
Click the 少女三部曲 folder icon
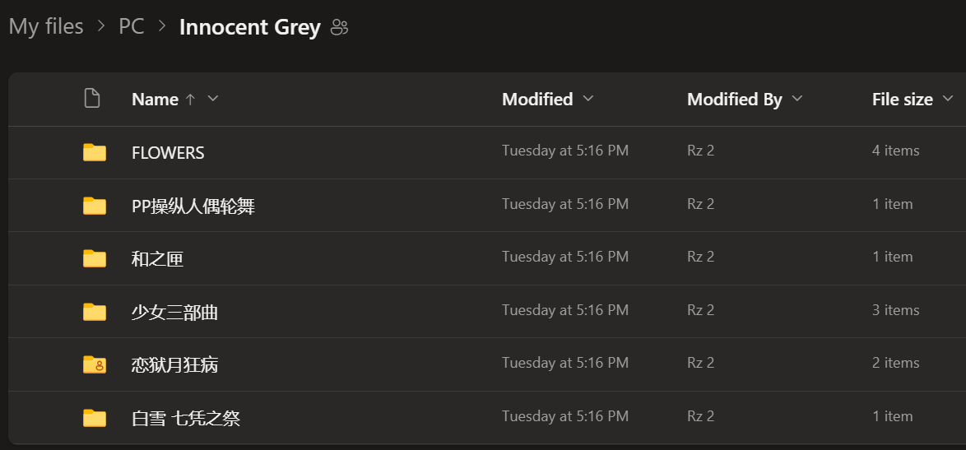coord(95,312)
